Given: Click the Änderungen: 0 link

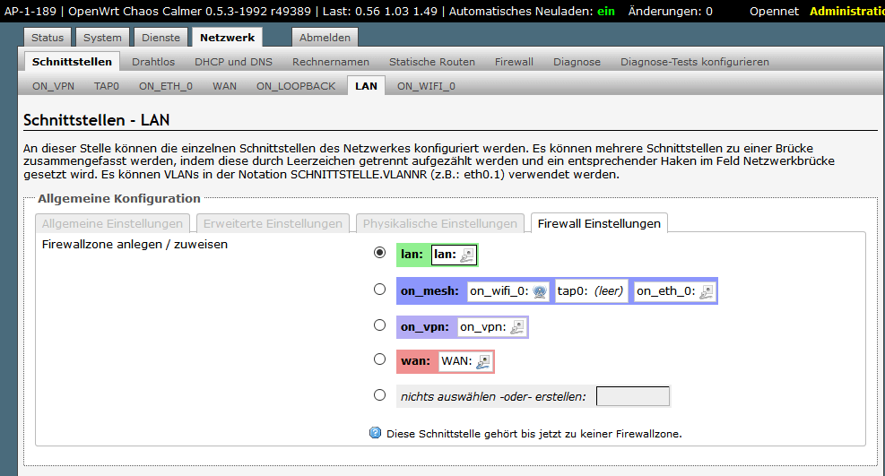Looking at the screenshot, I should click(x=670, y=12).
